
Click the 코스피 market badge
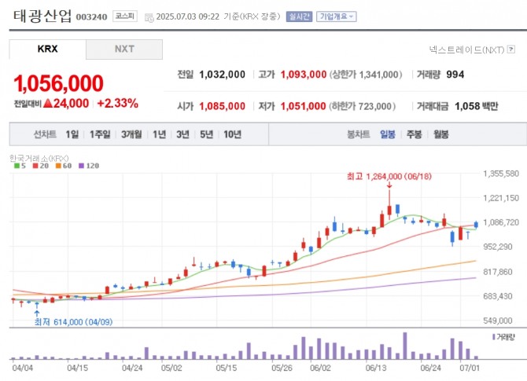pos(124,16)
